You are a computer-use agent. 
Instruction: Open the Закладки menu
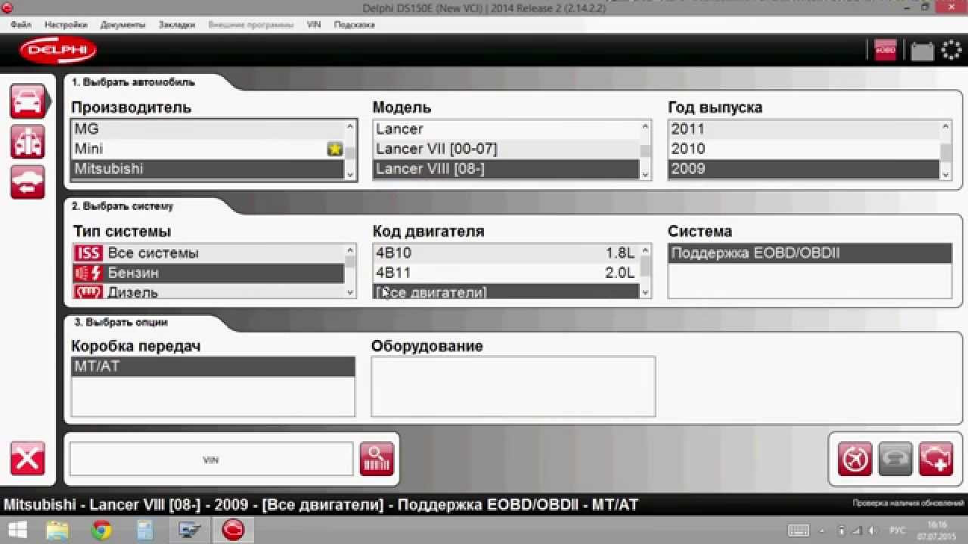[177, 25]
